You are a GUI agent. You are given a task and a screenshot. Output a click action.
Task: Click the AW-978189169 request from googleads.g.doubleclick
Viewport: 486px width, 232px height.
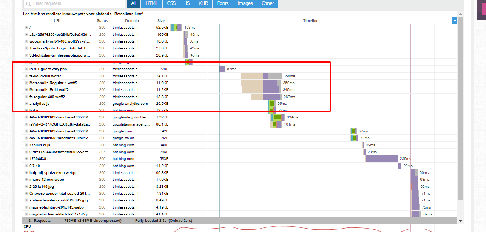(60, 117)
